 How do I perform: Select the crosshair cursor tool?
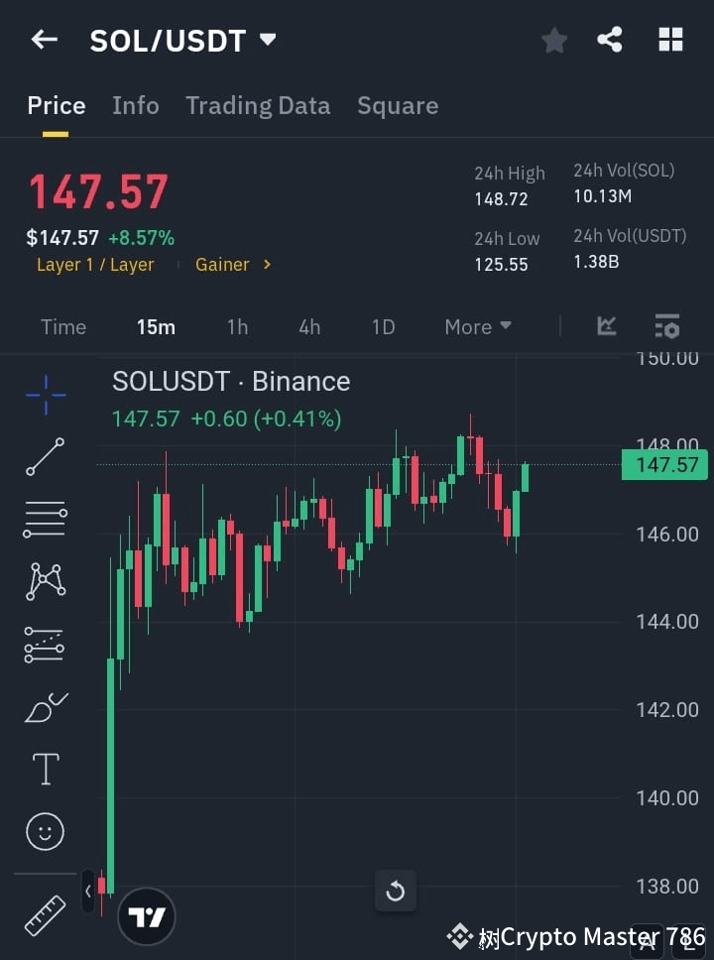(x=45, y=395)
